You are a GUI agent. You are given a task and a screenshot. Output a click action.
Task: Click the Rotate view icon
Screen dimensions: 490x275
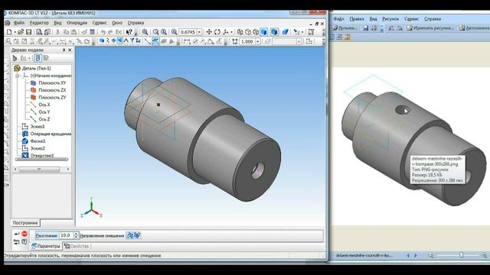click(x=217, y=32)
